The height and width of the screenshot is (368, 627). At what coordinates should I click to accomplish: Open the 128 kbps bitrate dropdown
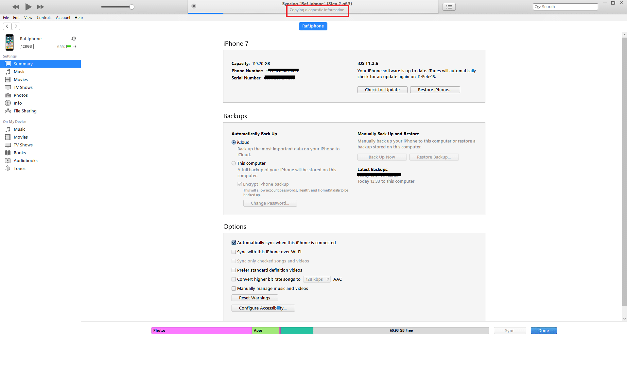click(317, 279)
